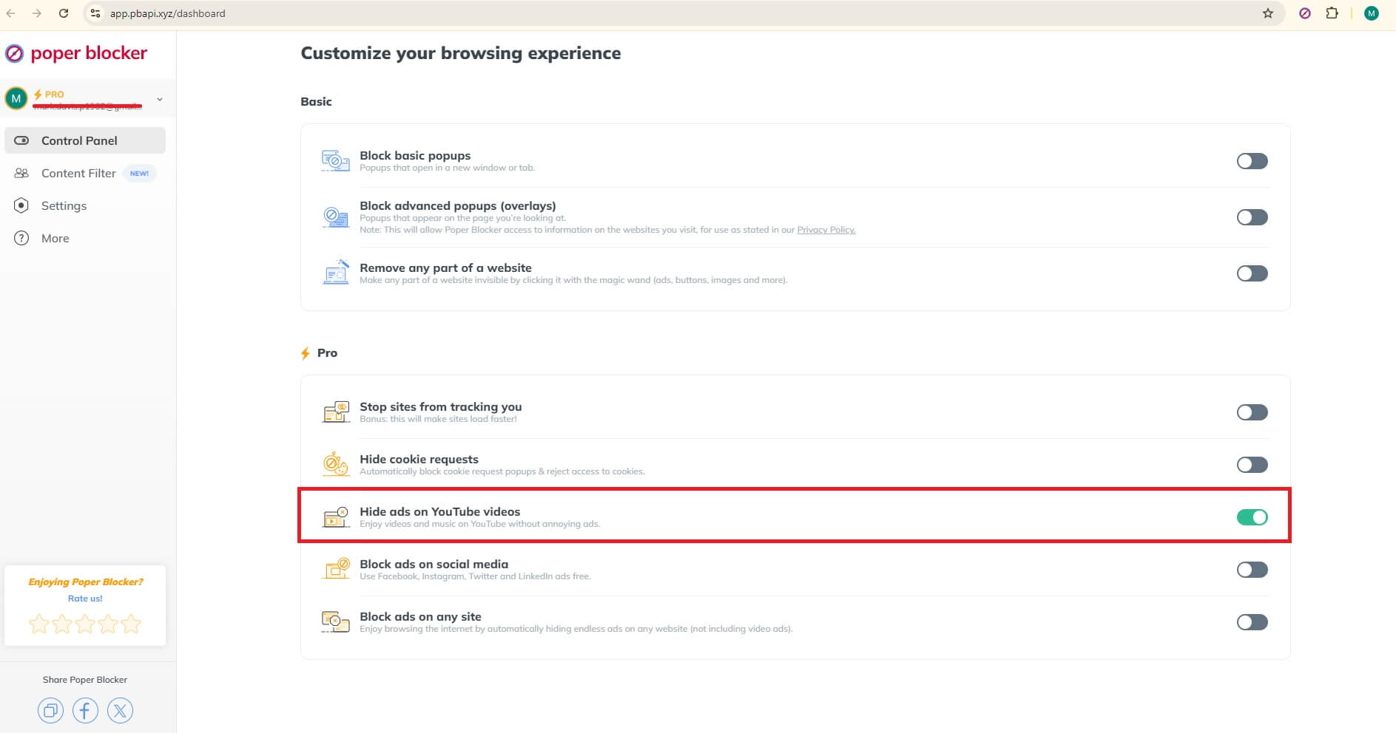Rate five stars under Enjoying Poper Blocker

point(130,623)
